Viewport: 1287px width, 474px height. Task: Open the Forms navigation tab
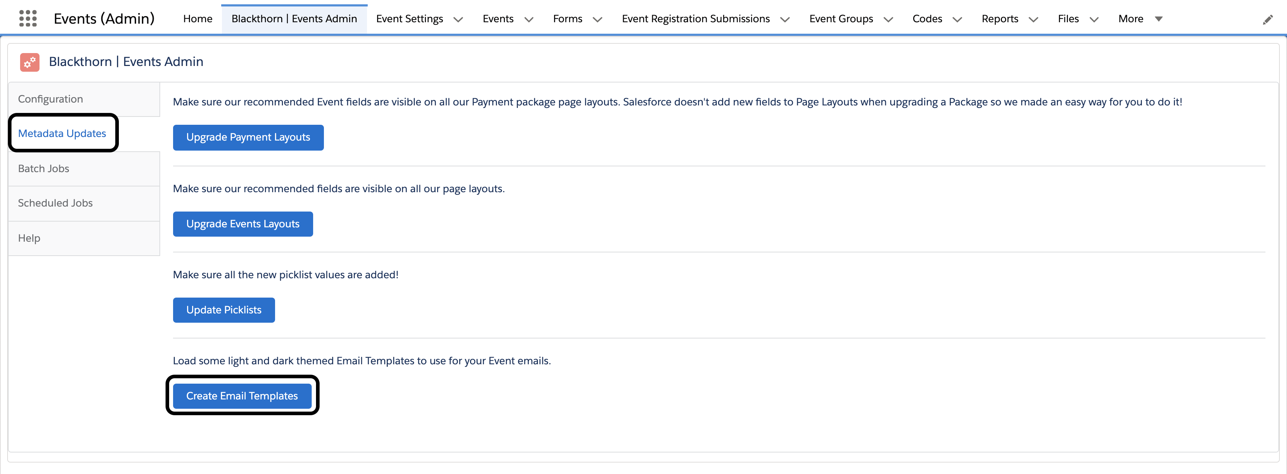coord(567,19)
